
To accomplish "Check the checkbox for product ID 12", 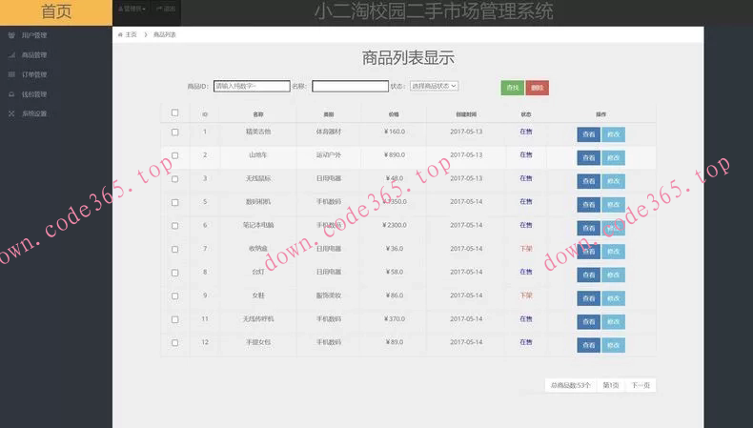I will [x=174, y=343].
